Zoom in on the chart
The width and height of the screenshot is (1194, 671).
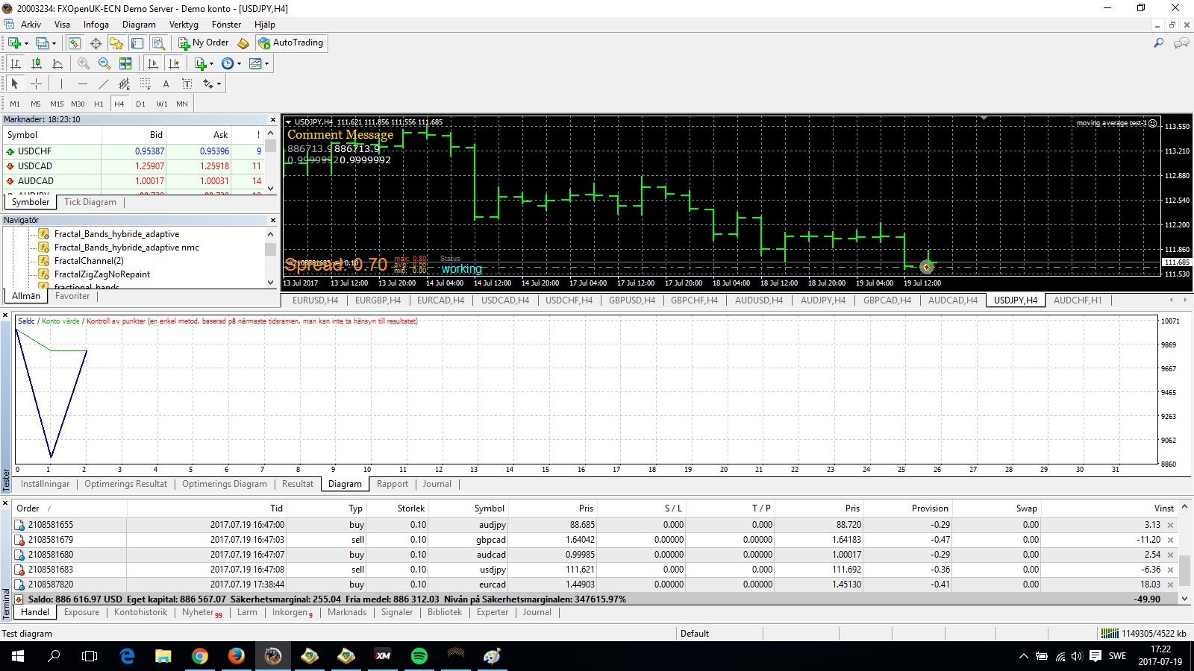coord(84,63)
